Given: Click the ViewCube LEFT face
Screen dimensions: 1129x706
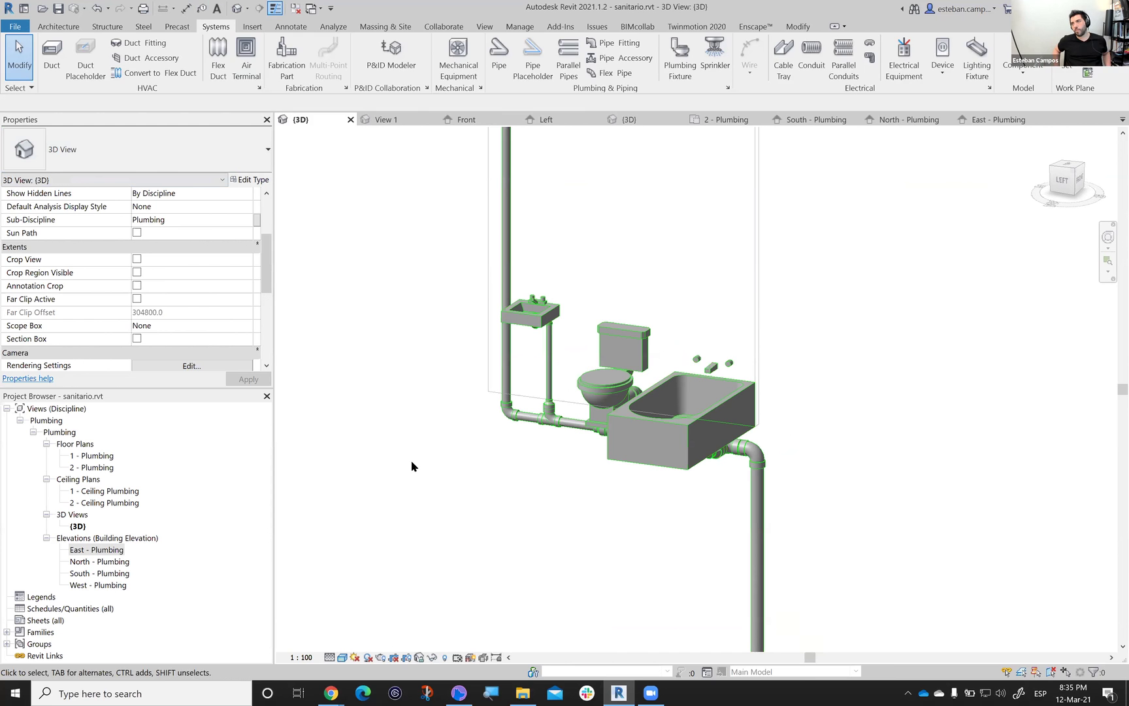Looking at the screenshot, I should tap(1062, 180).
